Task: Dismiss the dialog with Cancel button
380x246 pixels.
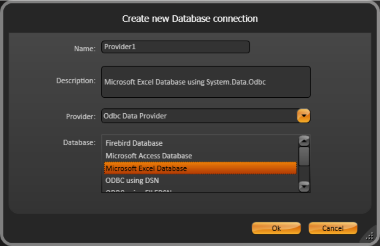Action: 333,228
